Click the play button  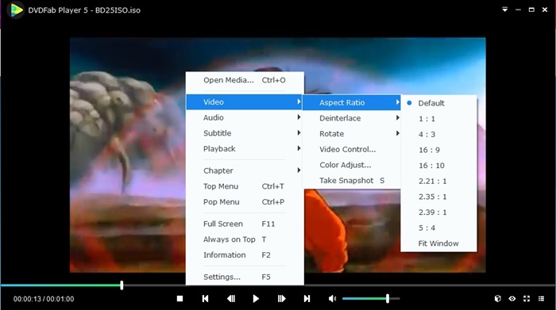pos(256,299)
